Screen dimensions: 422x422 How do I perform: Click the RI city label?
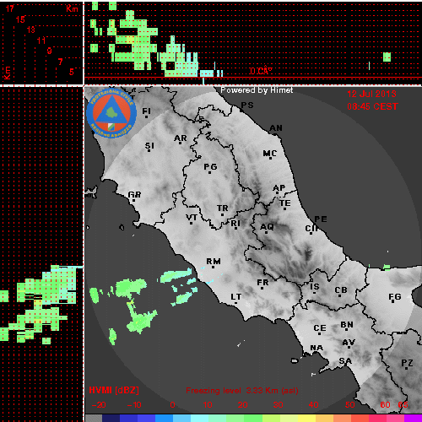[x=235, y=224]
